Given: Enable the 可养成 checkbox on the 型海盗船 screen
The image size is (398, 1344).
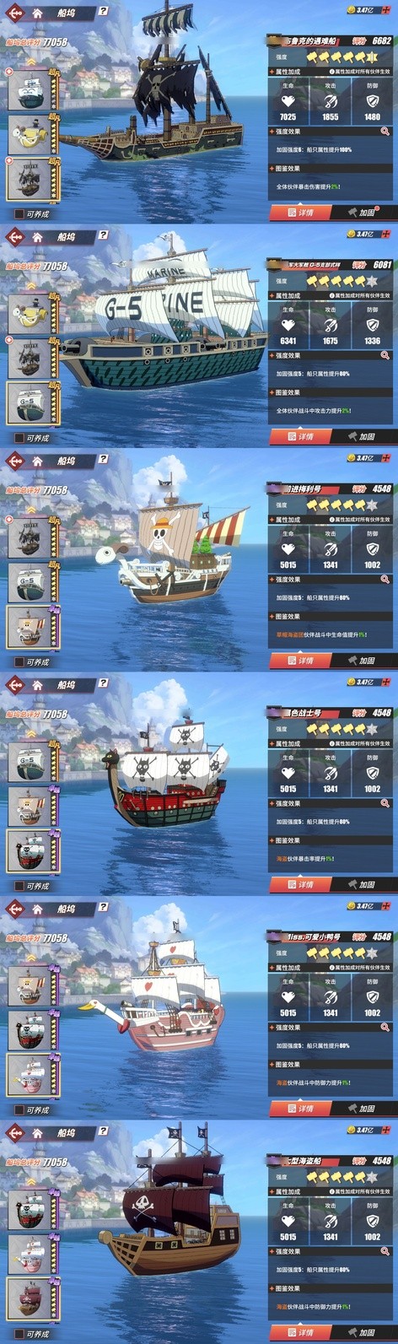Looking at the screenshot, I should tap(19, 1334).
